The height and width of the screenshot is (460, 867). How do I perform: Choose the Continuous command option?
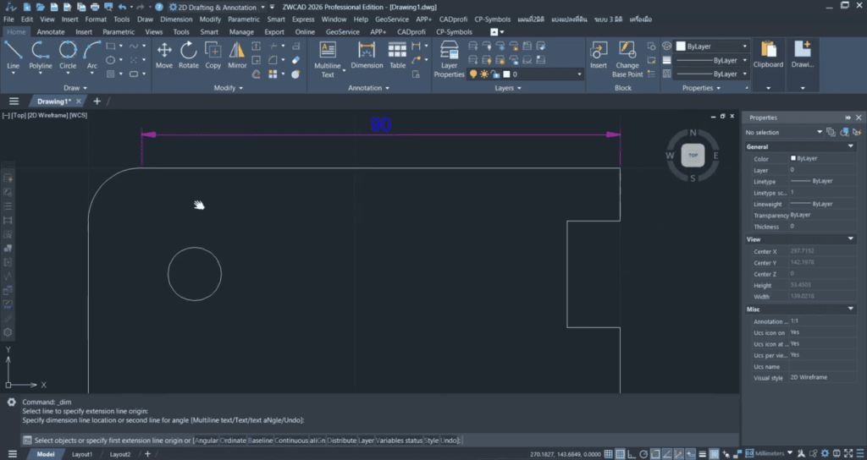291,440
